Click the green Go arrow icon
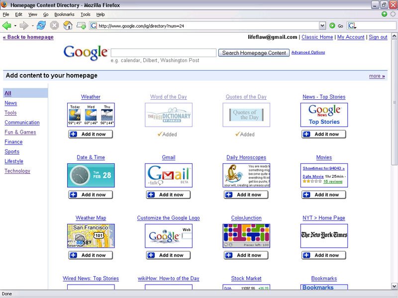 (332, 26)
